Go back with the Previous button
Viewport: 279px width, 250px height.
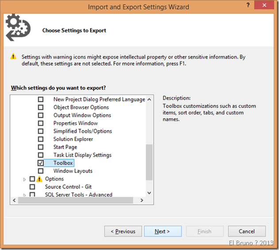tap(123, 231)
